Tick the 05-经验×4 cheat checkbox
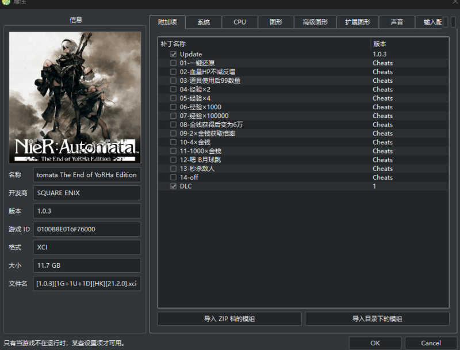 pos(174,98)
